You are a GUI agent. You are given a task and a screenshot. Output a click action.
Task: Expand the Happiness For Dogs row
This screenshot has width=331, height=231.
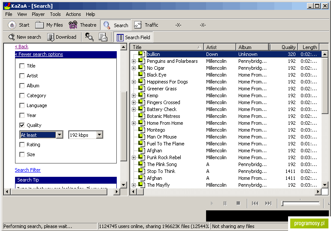click(x=134, y=82)
